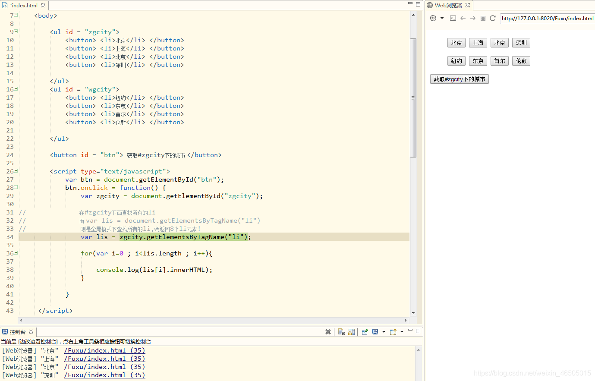This screenshot has height=381, width=595.
Task: Collapse the onclick function fold on line 28
Action: 16,187
